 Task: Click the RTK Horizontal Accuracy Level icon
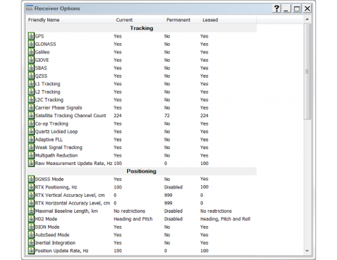pyautogui.click(x=31, y=203)
